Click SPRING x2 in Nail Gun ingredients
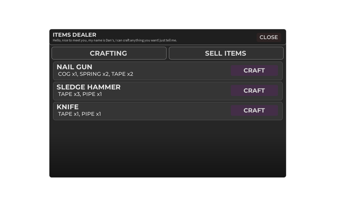 pyautogui.click(x=94, y=74)
